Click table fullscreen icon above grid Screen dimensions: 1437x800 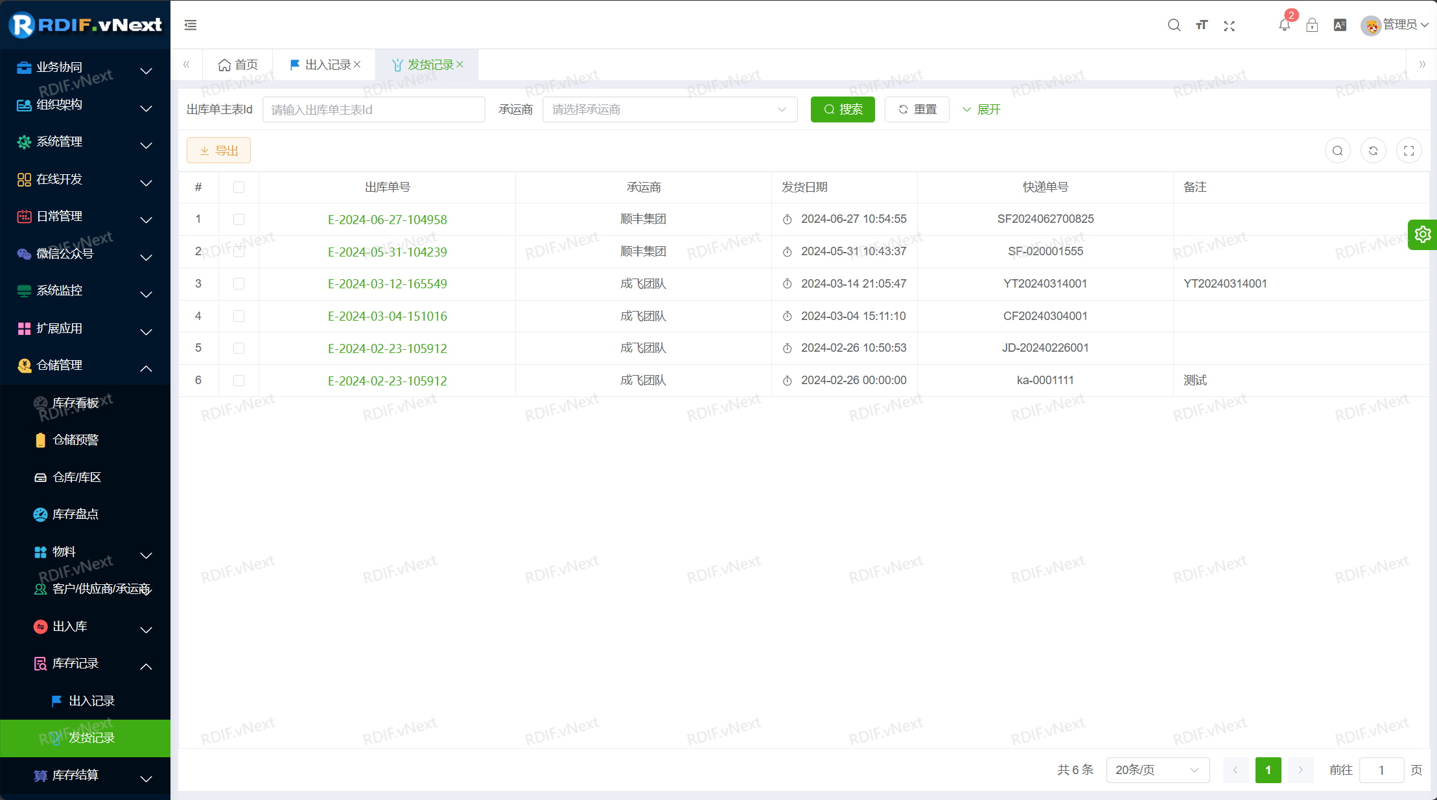click(x=1408, y=151)
